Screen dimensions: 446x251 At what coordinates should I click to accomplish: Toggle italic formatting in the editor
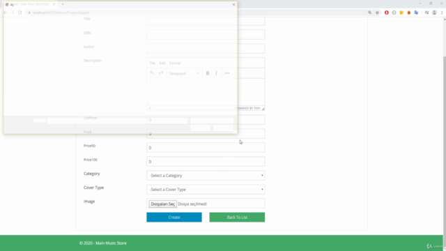216,73
